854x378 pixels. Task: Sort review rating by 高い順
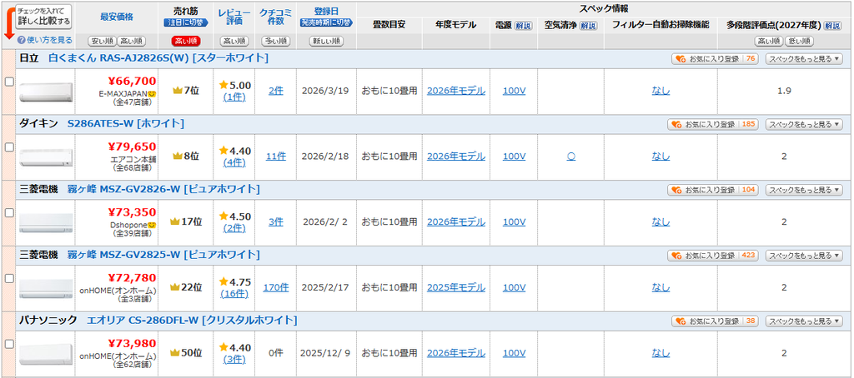pos(234,41)
